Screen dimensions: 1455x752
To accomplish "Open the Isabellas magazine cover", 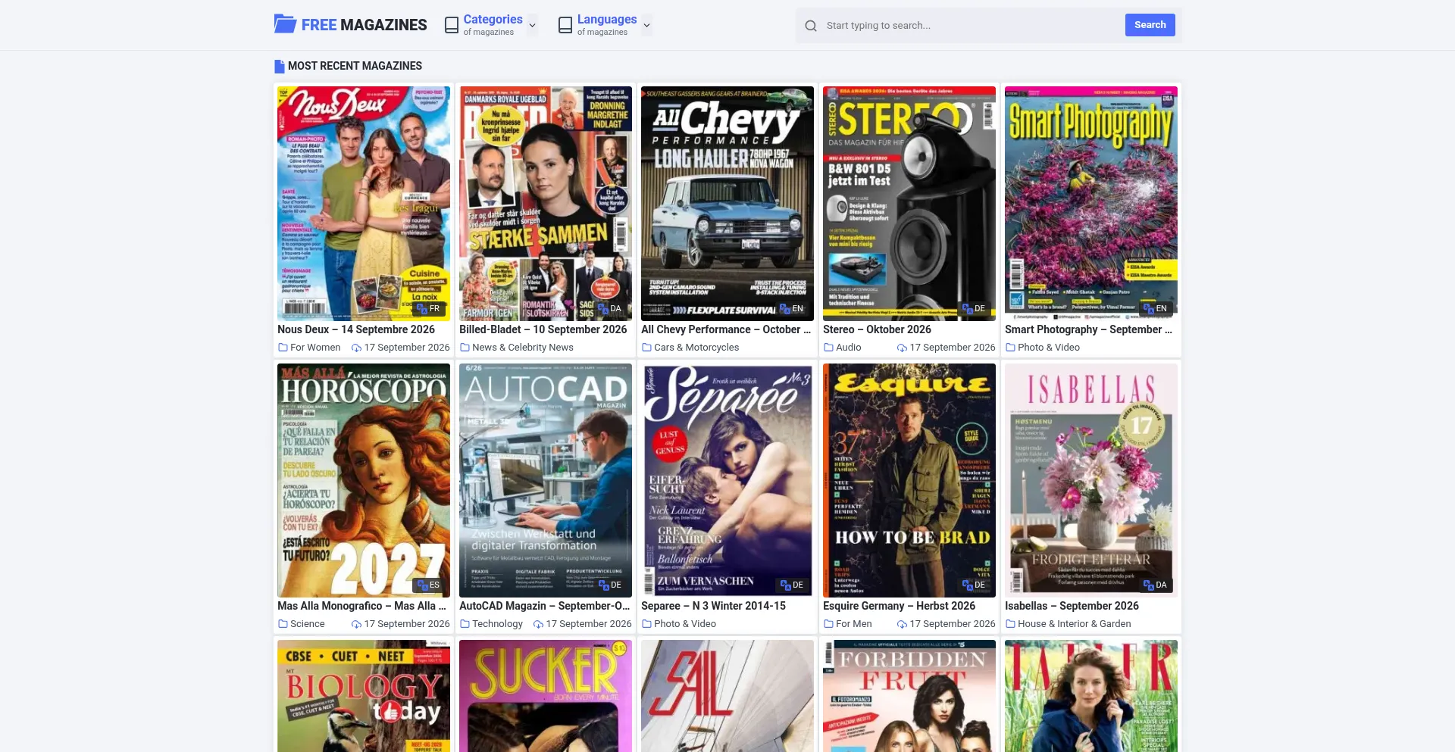I will click(x=1091, y=480).
